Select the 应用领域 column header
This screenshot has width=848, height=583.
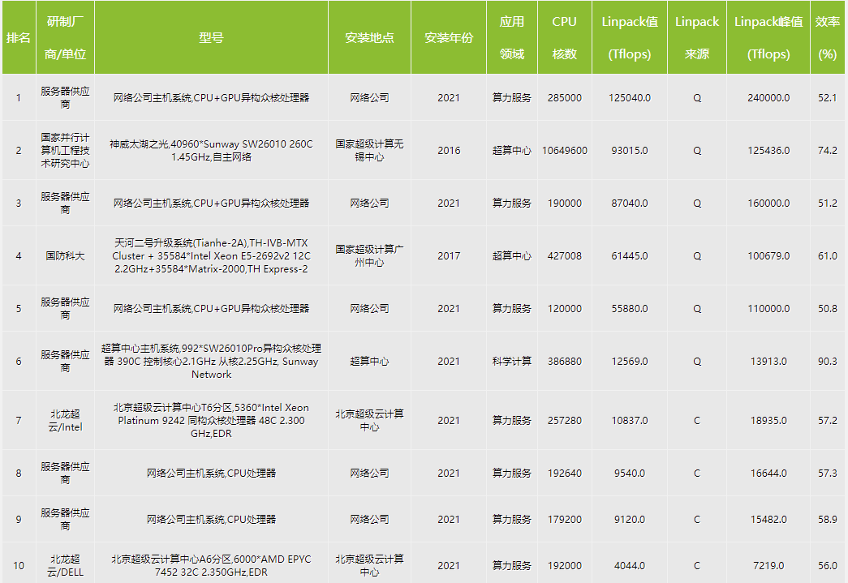[511, 38]
